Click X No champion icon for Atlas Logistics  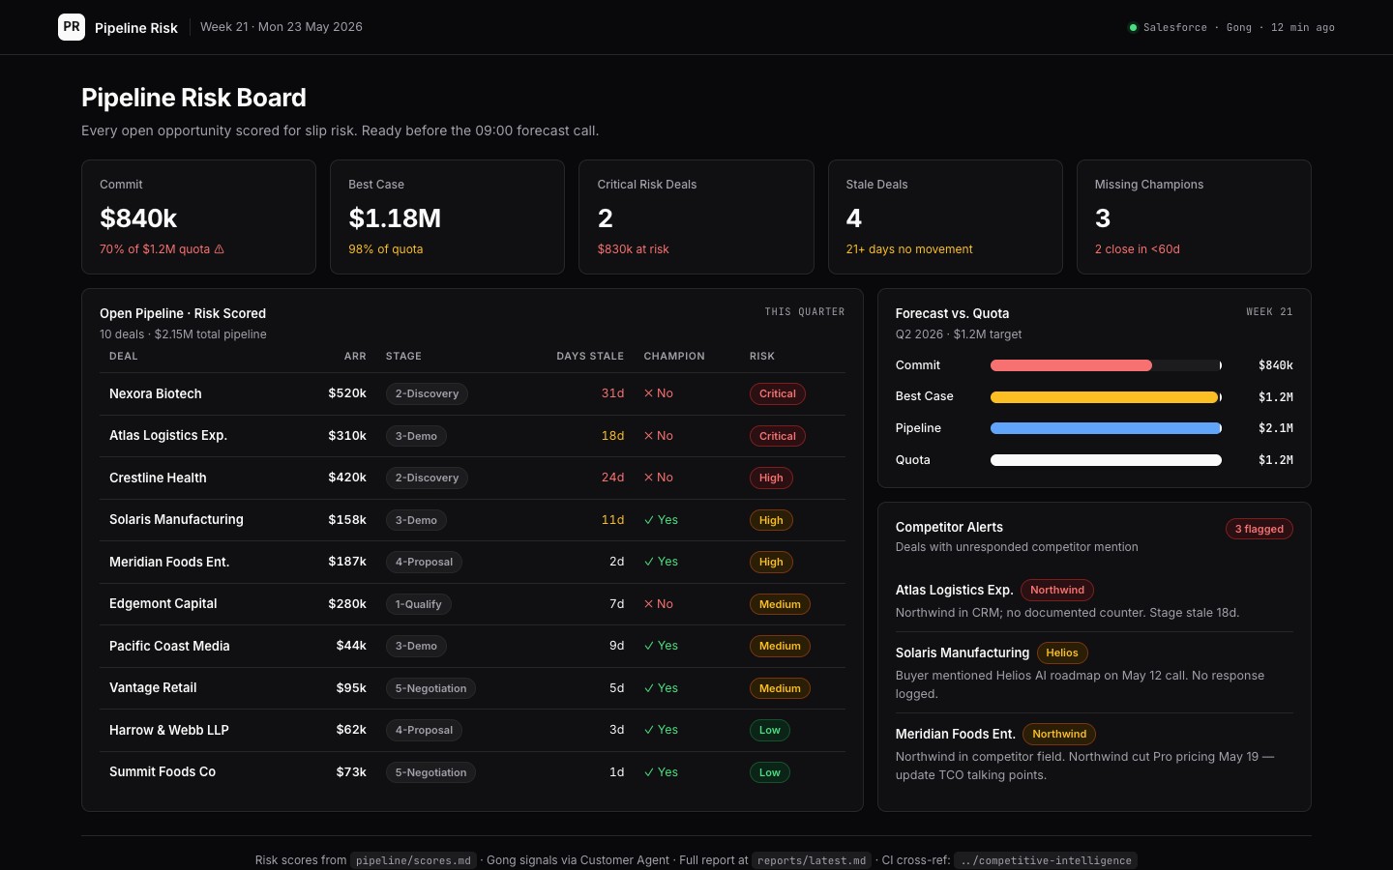(x=659, y=436)
